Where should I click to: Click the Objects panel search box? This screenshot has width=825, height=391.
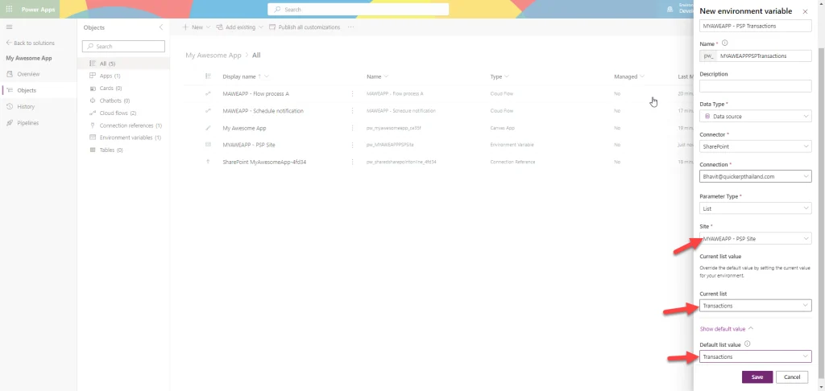click(123, 46)
